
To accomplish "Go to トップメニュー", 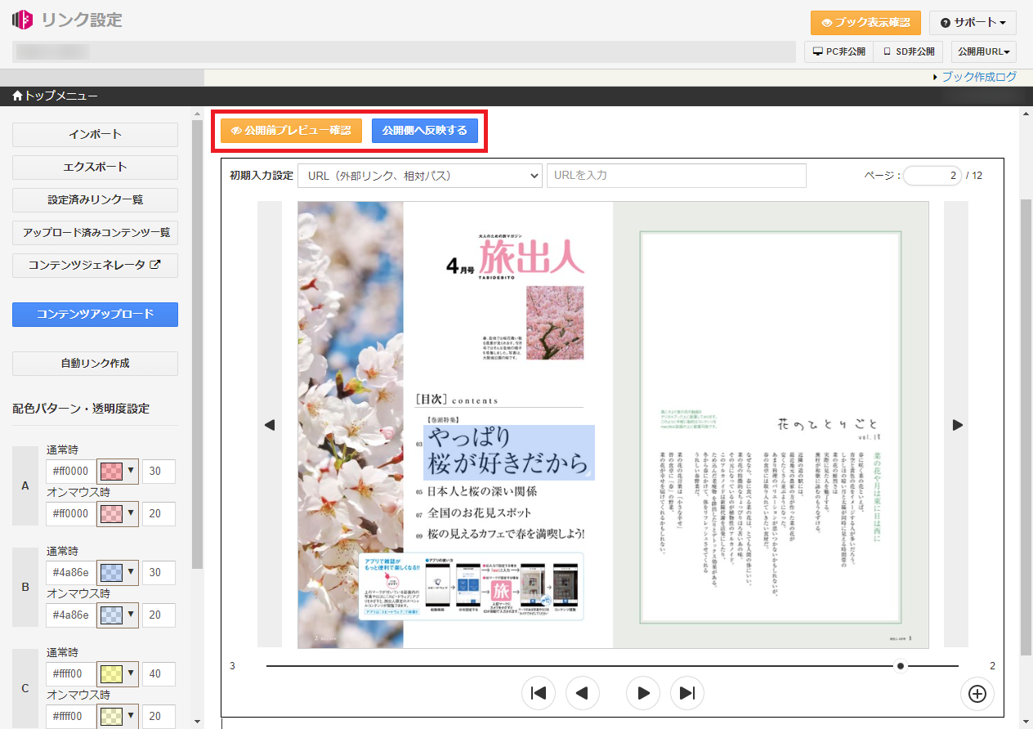I will [56, 96].
